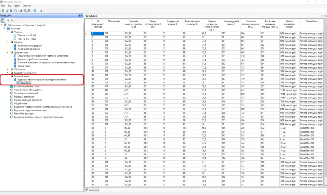327x195 pixels.
Task: Toggle the tree view button in Проводник toolbar
Action: pos(3,20)
